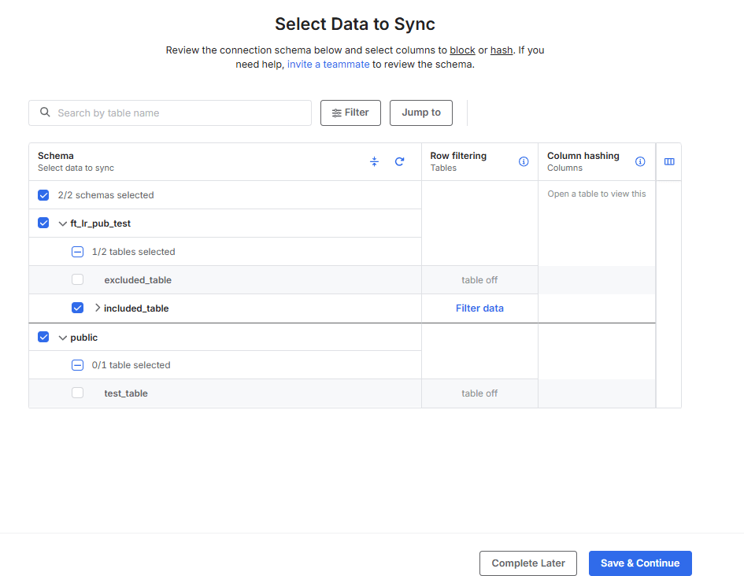The image size is (744, 576).
Task: Open the column layout icon
Action: click(669, 161)
